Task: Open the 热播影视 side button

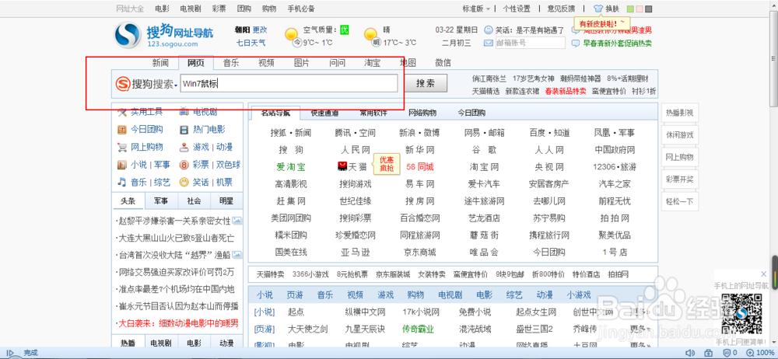Action: pos(679,113)
